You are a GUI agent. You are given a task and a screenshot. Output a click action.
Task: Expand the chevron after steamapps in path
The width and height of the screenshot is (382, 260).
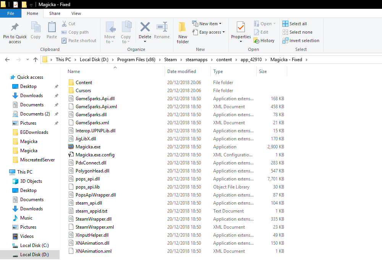click(x=212, y=60)
